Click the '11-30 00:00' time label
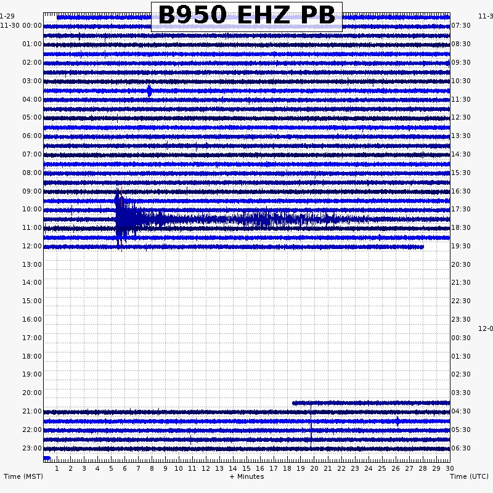Screen dimensions: 493x493 point(21,25)
